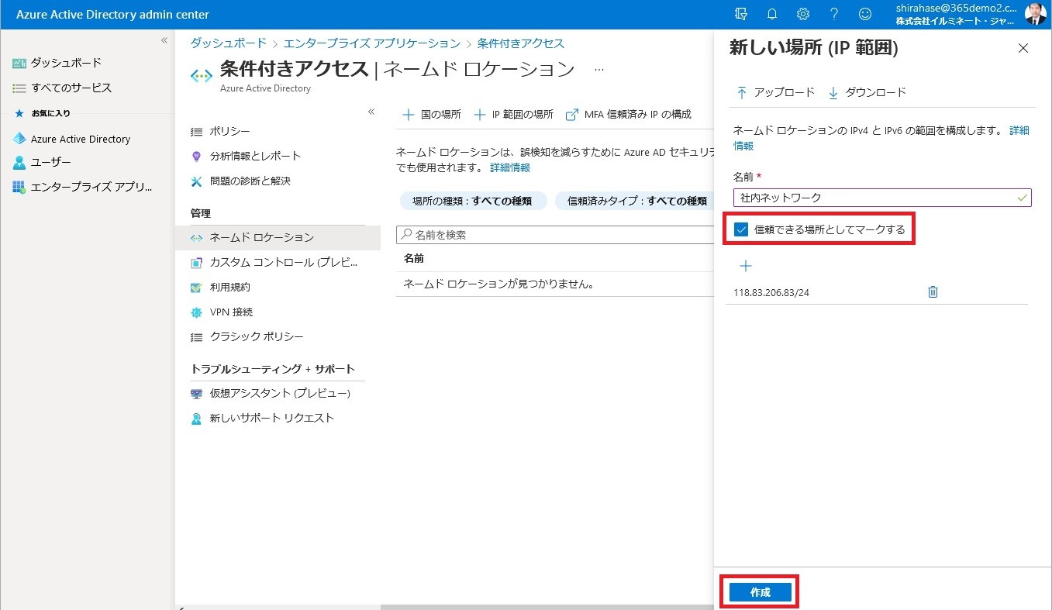Click アップロード in the panel
The image size is (1052, 610).
click(774, 92)
